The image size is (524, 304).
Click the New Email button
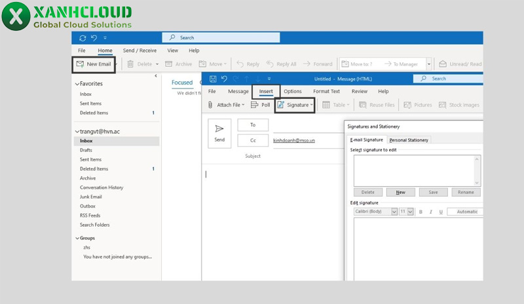pos(94,64)
